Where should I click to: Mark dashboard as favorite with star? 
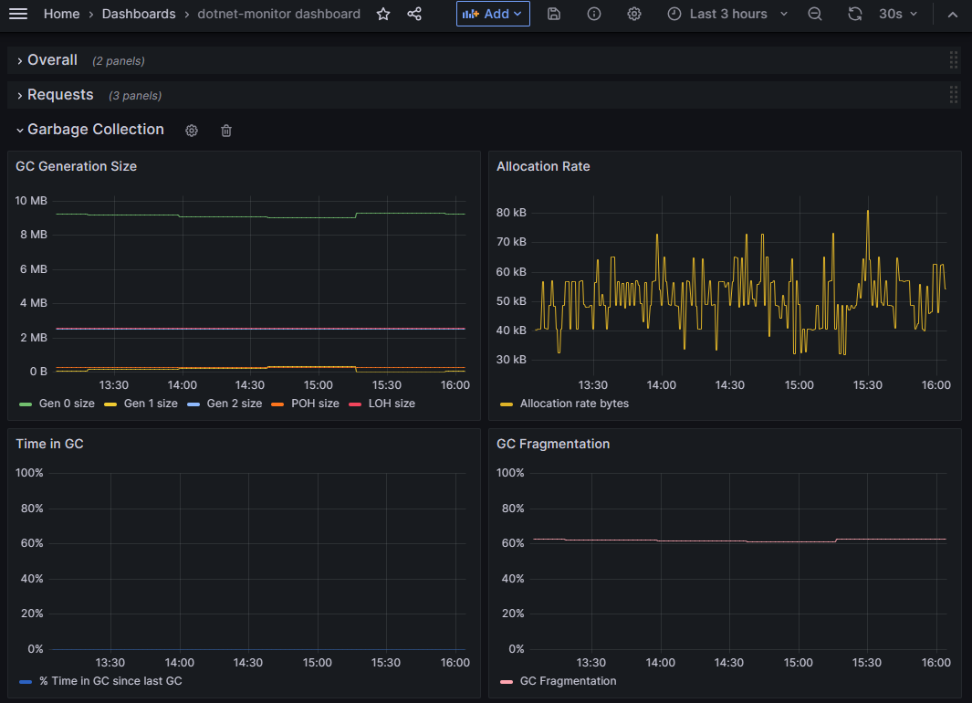click(x=383, y=14)
